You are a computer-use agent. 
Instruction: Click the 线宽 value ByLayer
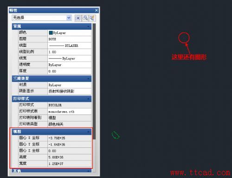69,58
